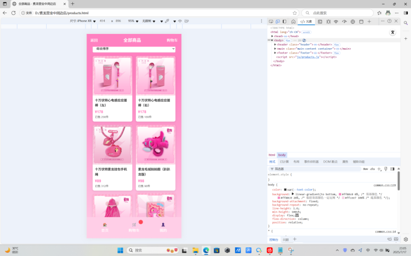This screenshot has height=256, width=411.
Task: Toggle computed styles sidebar icon
Action: [392, 169]
